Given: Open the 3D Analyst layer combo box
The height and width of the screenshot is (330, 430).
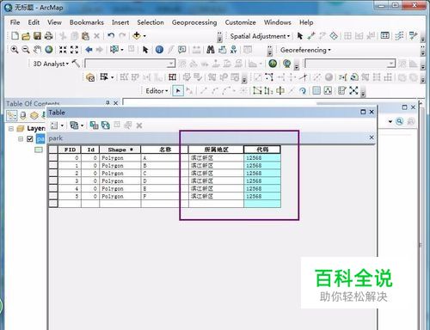Looking at the screenshot, I should [x=130, y=64].
